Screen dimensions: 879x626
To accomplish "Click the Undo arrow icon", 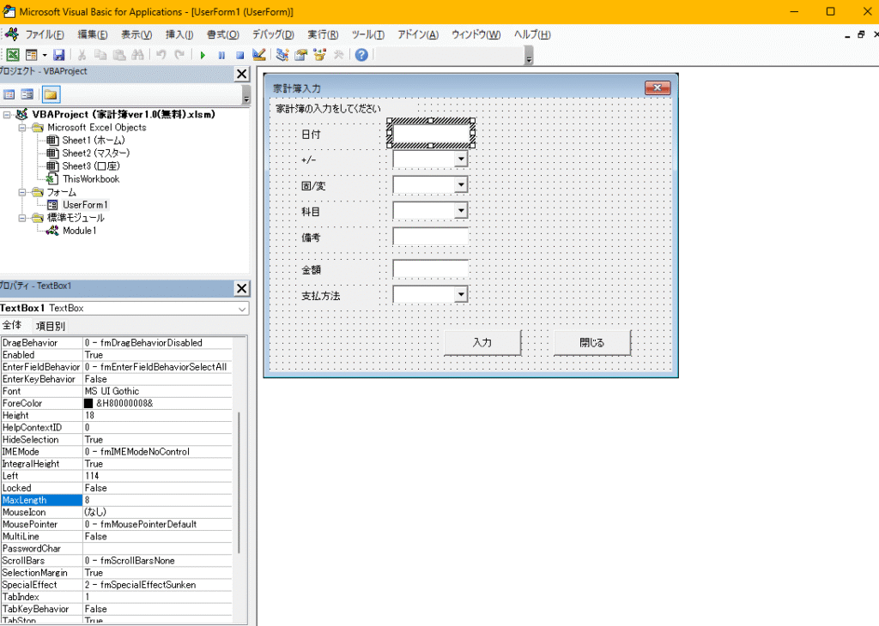I will point(161,55).
